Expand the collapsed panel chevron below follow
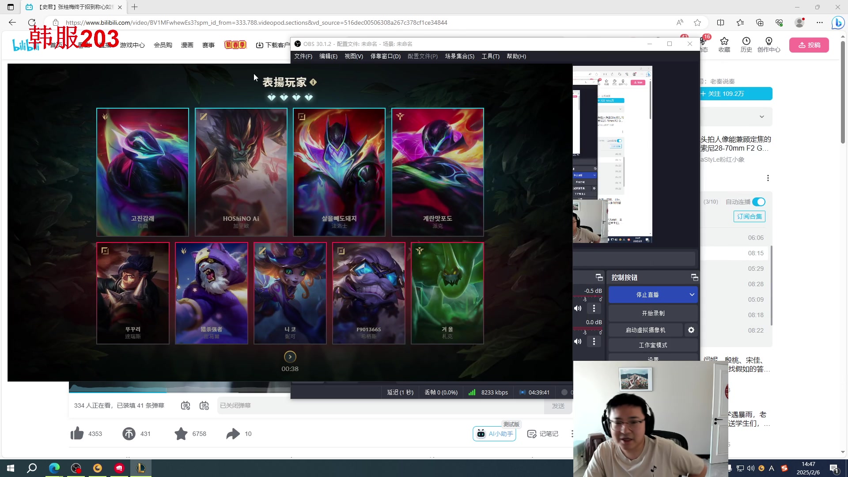 pyautogui.click(x=762, y=117)
